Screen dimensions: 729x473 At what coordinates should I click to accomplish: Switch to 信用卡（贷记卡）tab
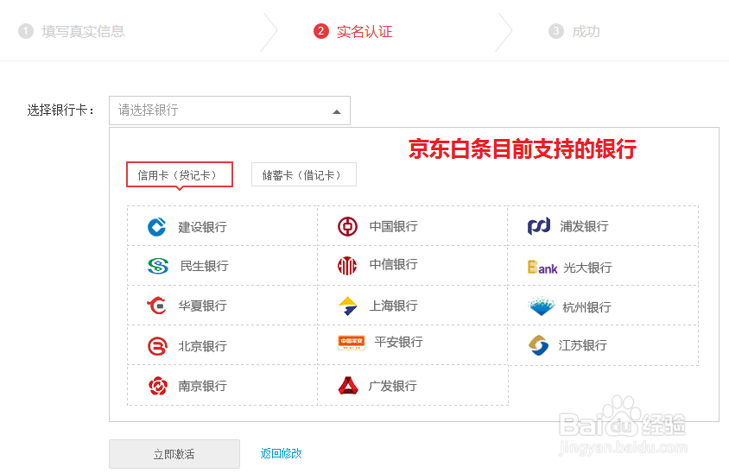[x=180, y=174]
